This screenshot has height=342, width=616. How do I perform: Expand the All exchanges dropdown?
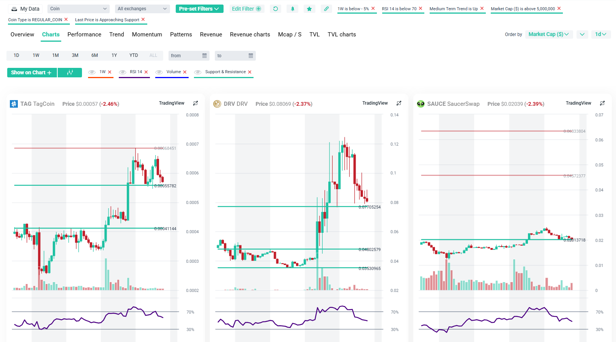[142, 9]
